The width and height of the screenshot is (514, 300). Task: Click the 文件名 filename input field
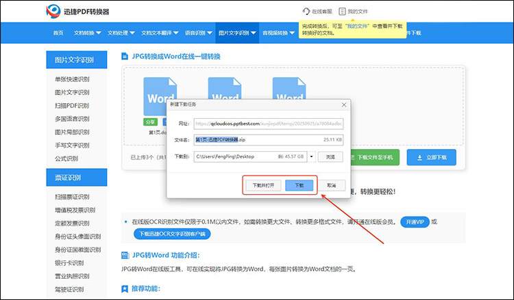(269, 139)
